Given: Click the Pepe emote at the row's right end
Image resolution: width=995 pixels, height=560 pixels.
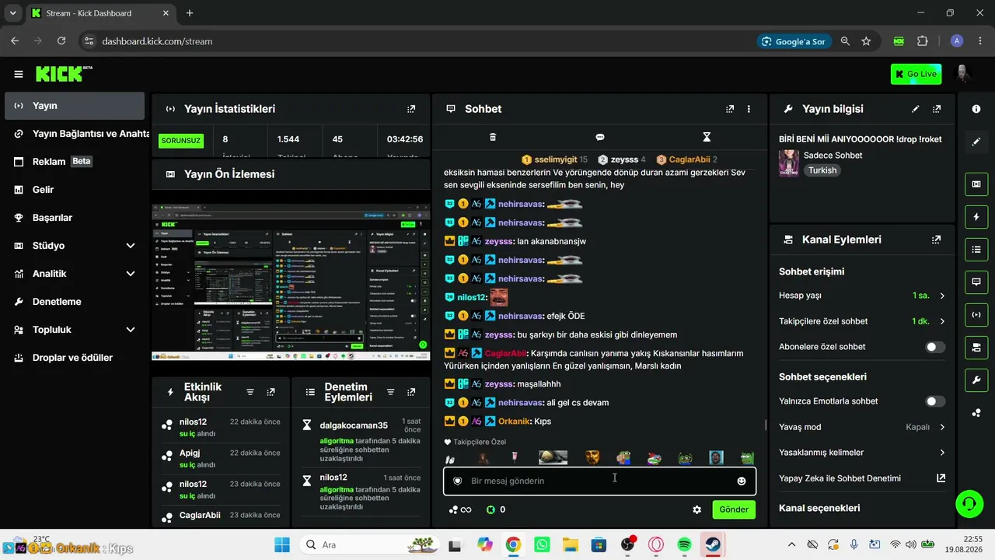Looking at the screenshot, I should pos(747,457).
